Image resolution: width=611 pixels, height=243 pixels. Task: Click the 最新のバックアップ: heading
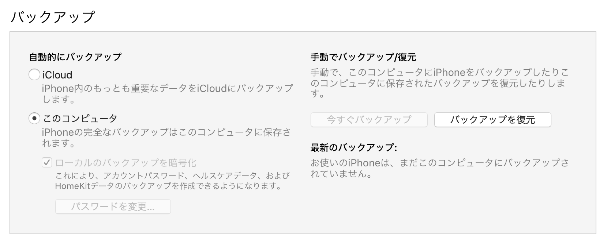point(353,147)
